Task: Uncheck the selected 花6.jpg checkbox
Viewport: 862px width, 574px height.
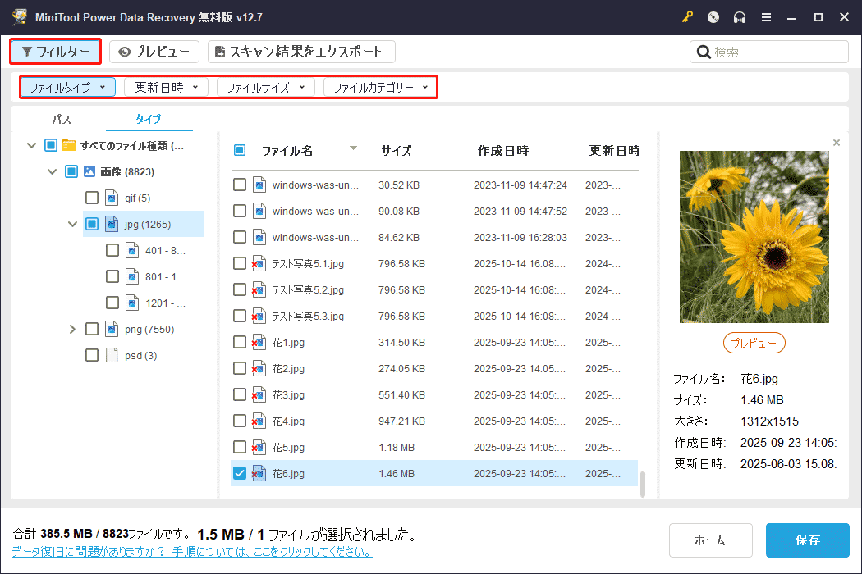Action: [239, 473]
